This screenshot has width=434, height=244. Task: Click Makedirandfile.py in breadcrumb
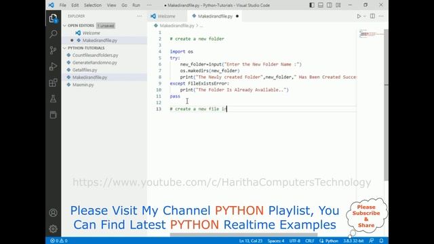click(x=177, y=26)
